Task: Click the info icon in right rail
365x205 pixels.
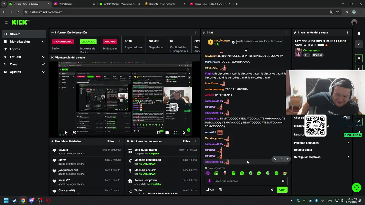Action: [359, 34]
